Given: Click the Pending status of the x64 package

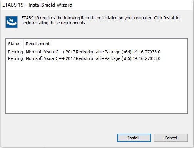Looking at the screenshot, I should pos(15,52).
